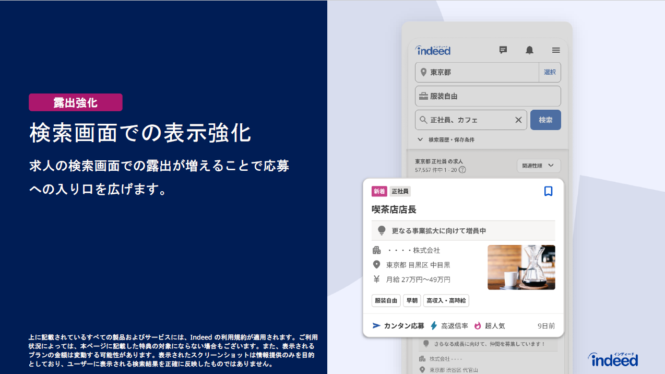
Task: Click the briefcase icon beside 服装自由
Action: point(423,96)
